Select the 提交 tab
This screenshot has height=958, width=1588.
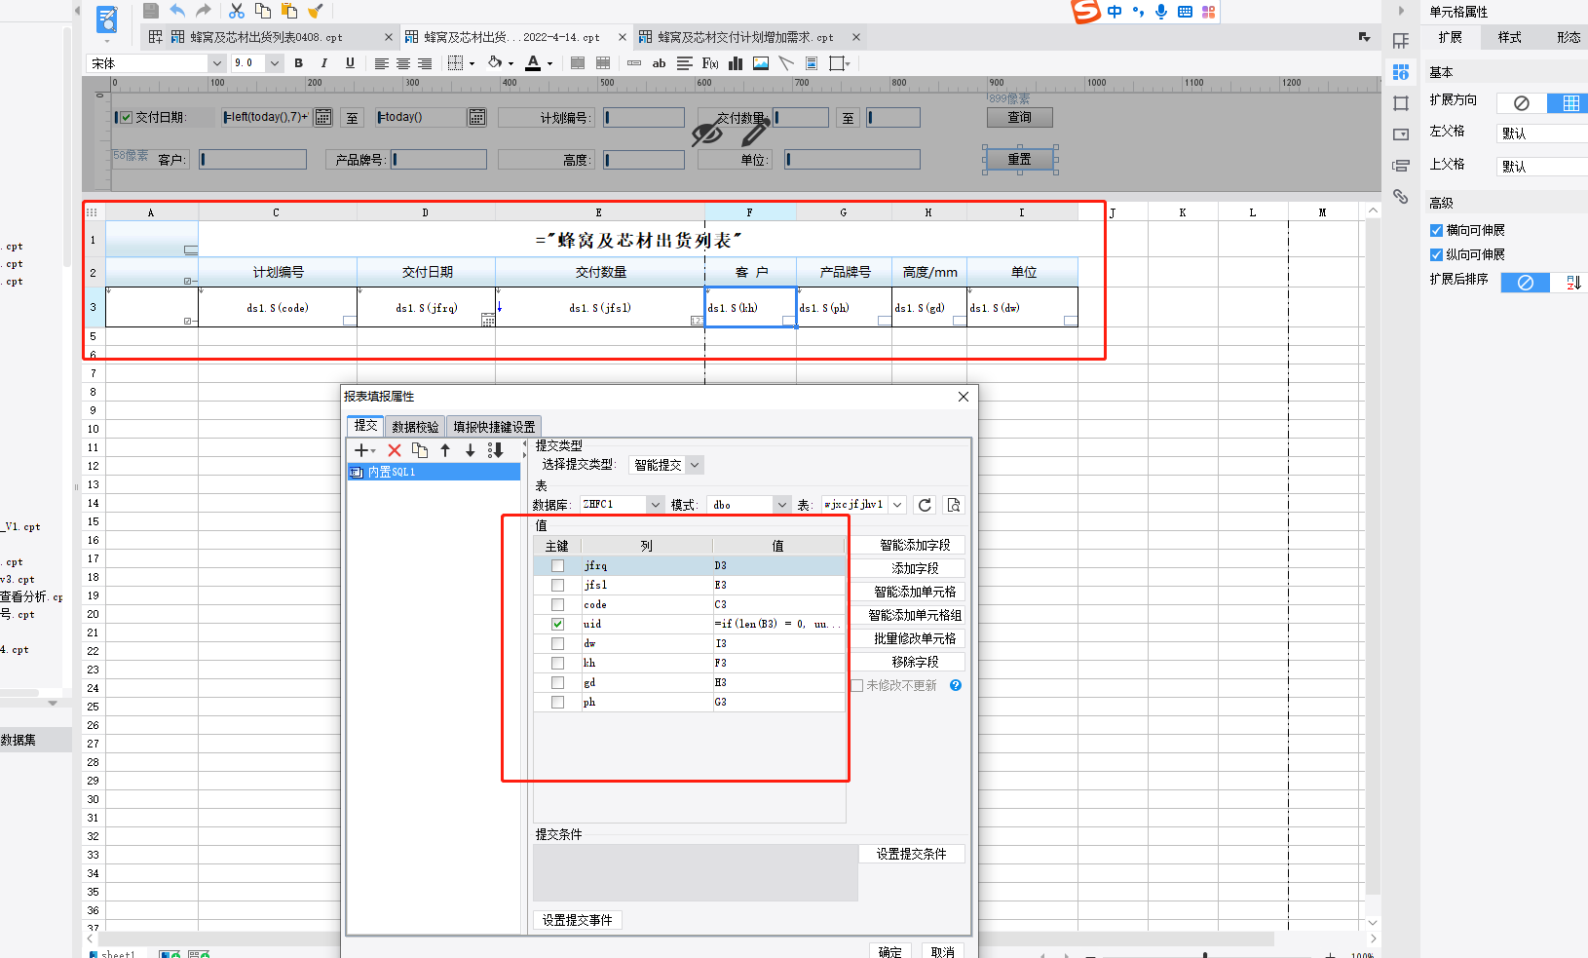pyautogui.click(x=365, y=426)
